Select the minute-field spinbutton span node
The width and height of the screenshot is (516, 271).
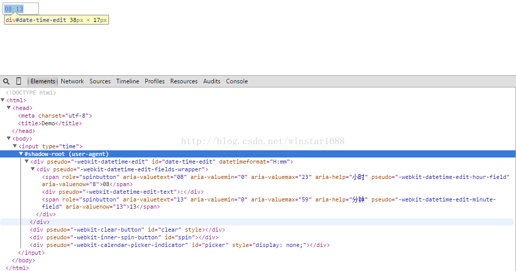(269, 203)
